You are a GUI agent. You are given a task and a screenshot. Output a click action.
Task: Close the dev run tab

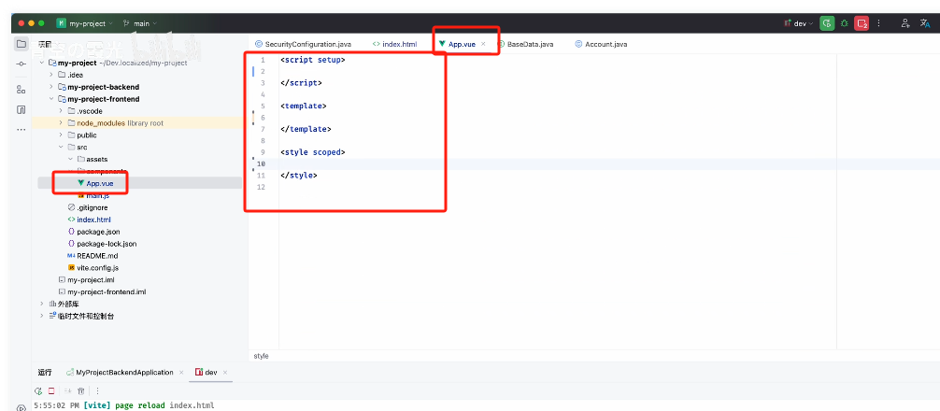(225, 372)
